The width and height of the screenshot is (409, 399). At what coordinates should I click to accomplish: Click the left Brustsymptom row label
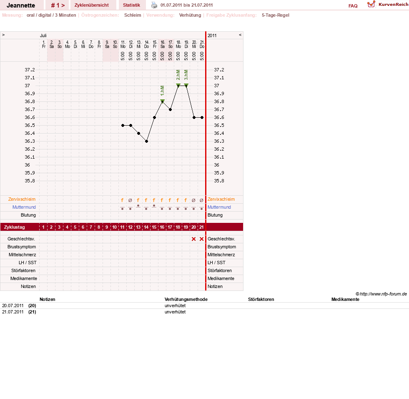22,247
